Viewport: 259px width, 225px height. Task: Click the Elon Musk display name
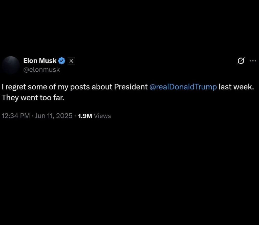click(x=40, y=61)
